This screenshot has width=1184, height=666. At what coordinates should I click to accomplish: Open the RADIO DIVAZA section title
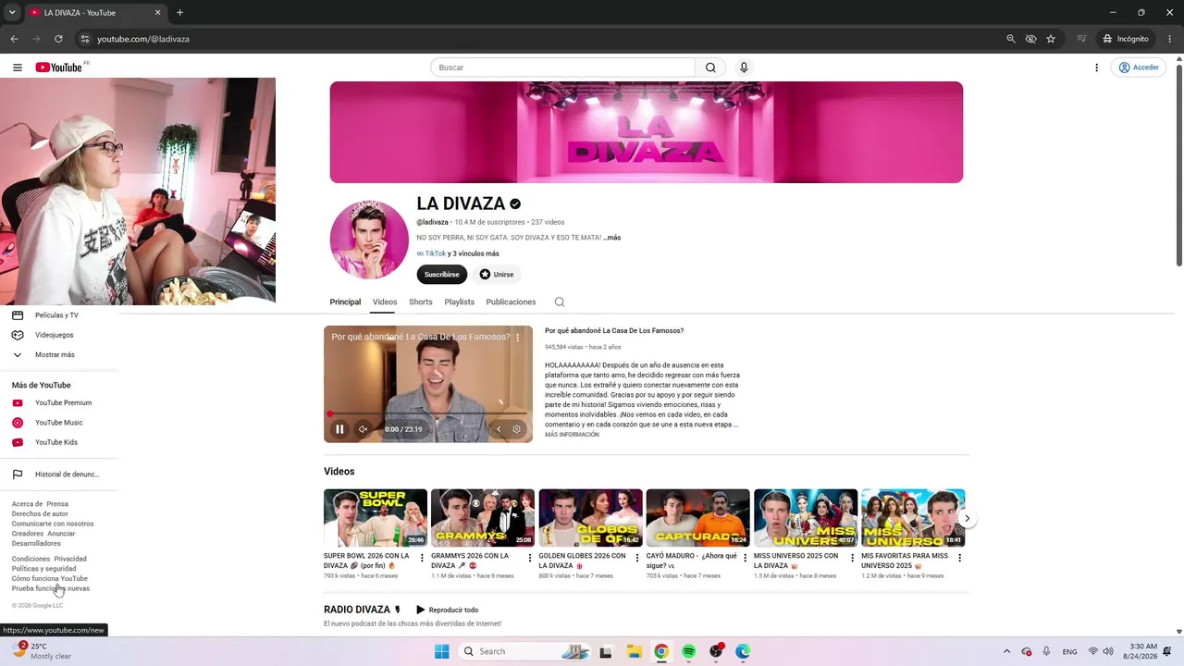(x=356, y=610)
